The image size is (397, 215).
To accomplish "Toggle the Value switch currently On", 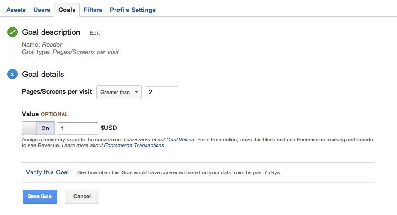I will pos(39,128).
